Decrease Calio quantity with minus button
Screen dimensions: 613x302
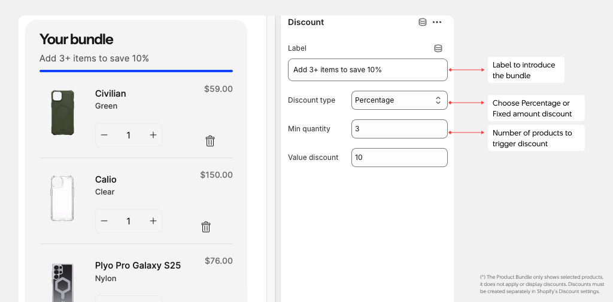pyautogui.click(x=104, y=221)
